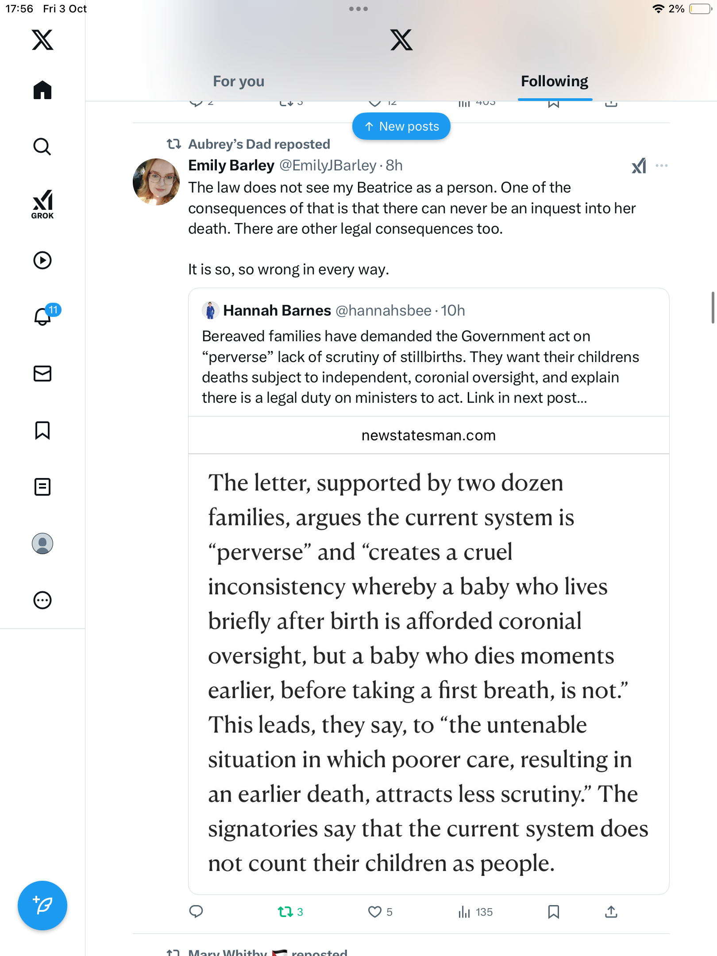Tap the compose new post button
Screen dimensions: 717x956
(x=42, y=906)
